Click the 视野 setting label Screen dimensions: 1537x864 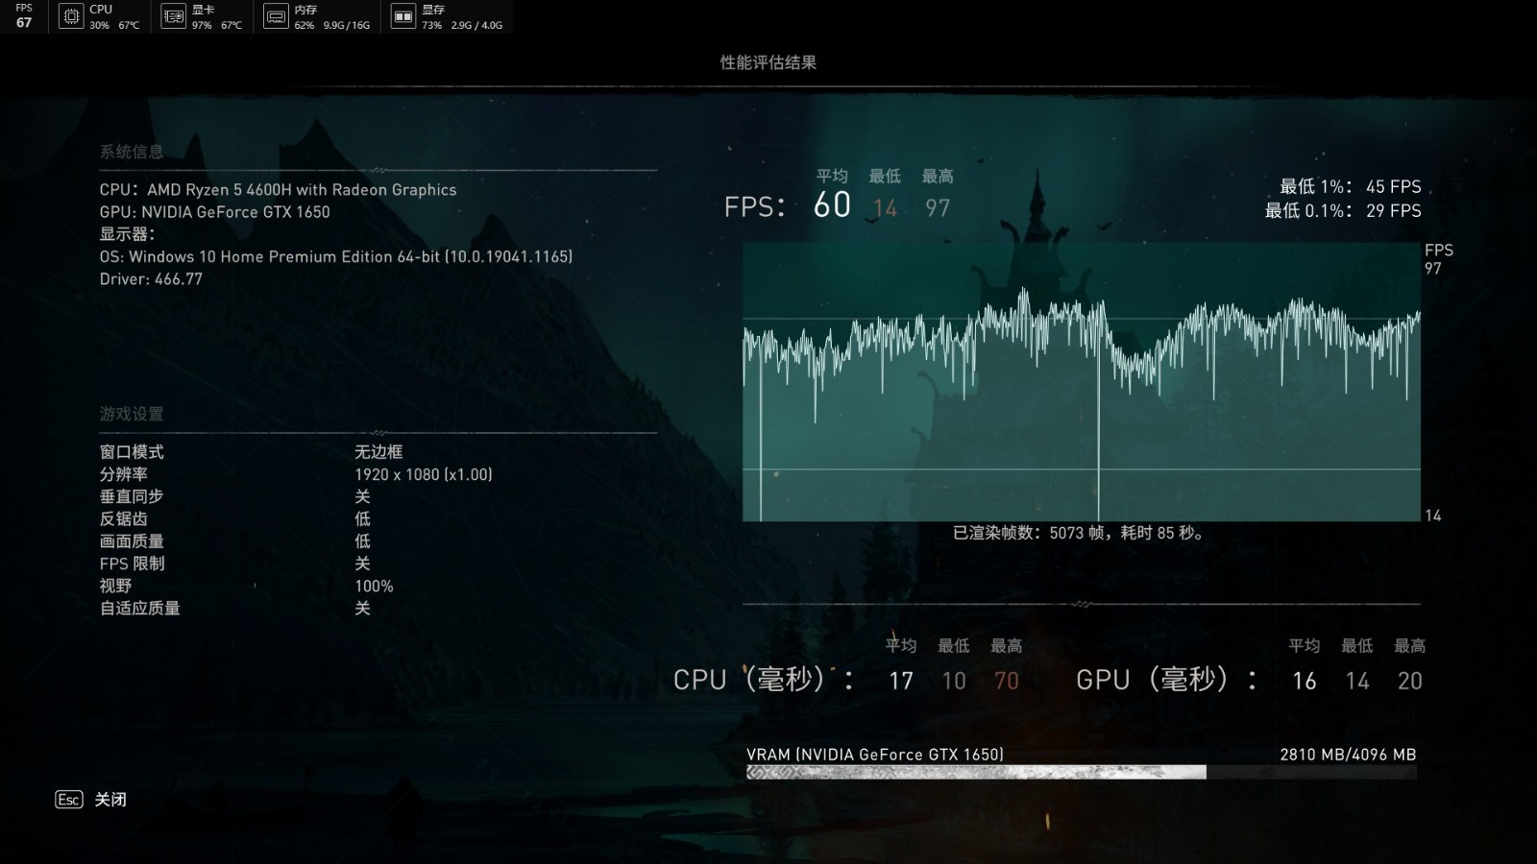[x=116, y=586]
